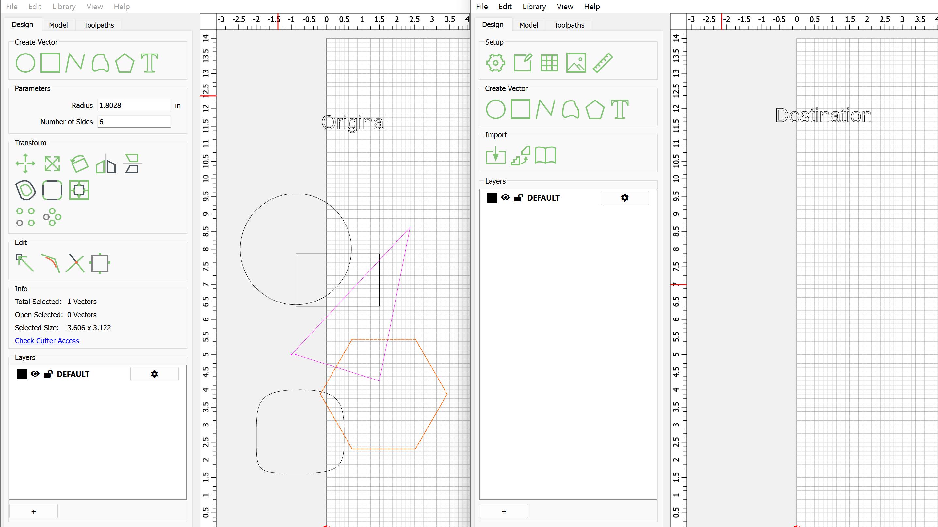
Task: Open DEFAULT layer settings in left window
Action: [154, 374]
